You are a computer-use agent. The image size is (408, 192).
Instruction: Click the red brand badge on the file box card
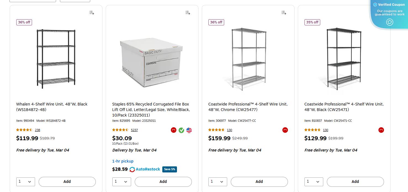click(x=174, y=130)
